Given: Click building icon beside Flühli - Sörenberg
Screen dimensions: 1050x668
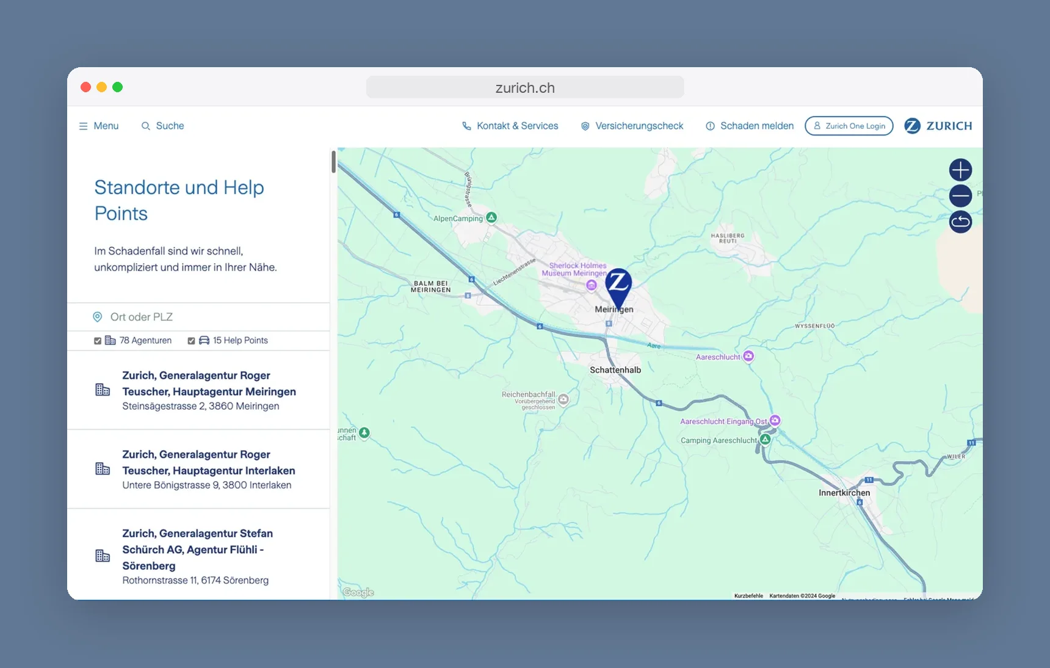Looking at the screenshot, I should coord(103,556).
